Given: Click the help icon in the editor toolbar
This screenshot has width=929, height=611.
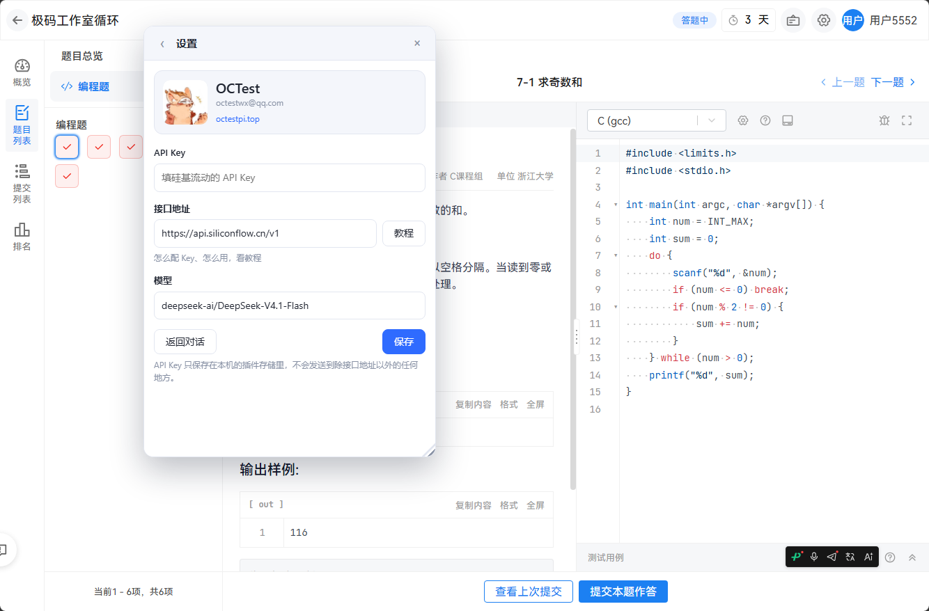Looking at the screenshot, I should [765, 120].
